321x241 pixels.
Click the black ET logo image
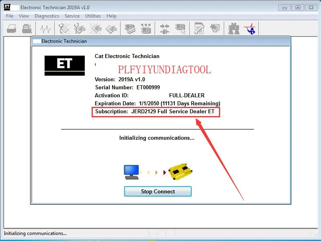pyautogui.click(x=65, y=66)
